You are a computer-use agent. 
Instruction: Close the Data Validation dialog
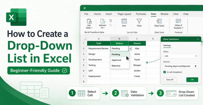coord(198,39)
